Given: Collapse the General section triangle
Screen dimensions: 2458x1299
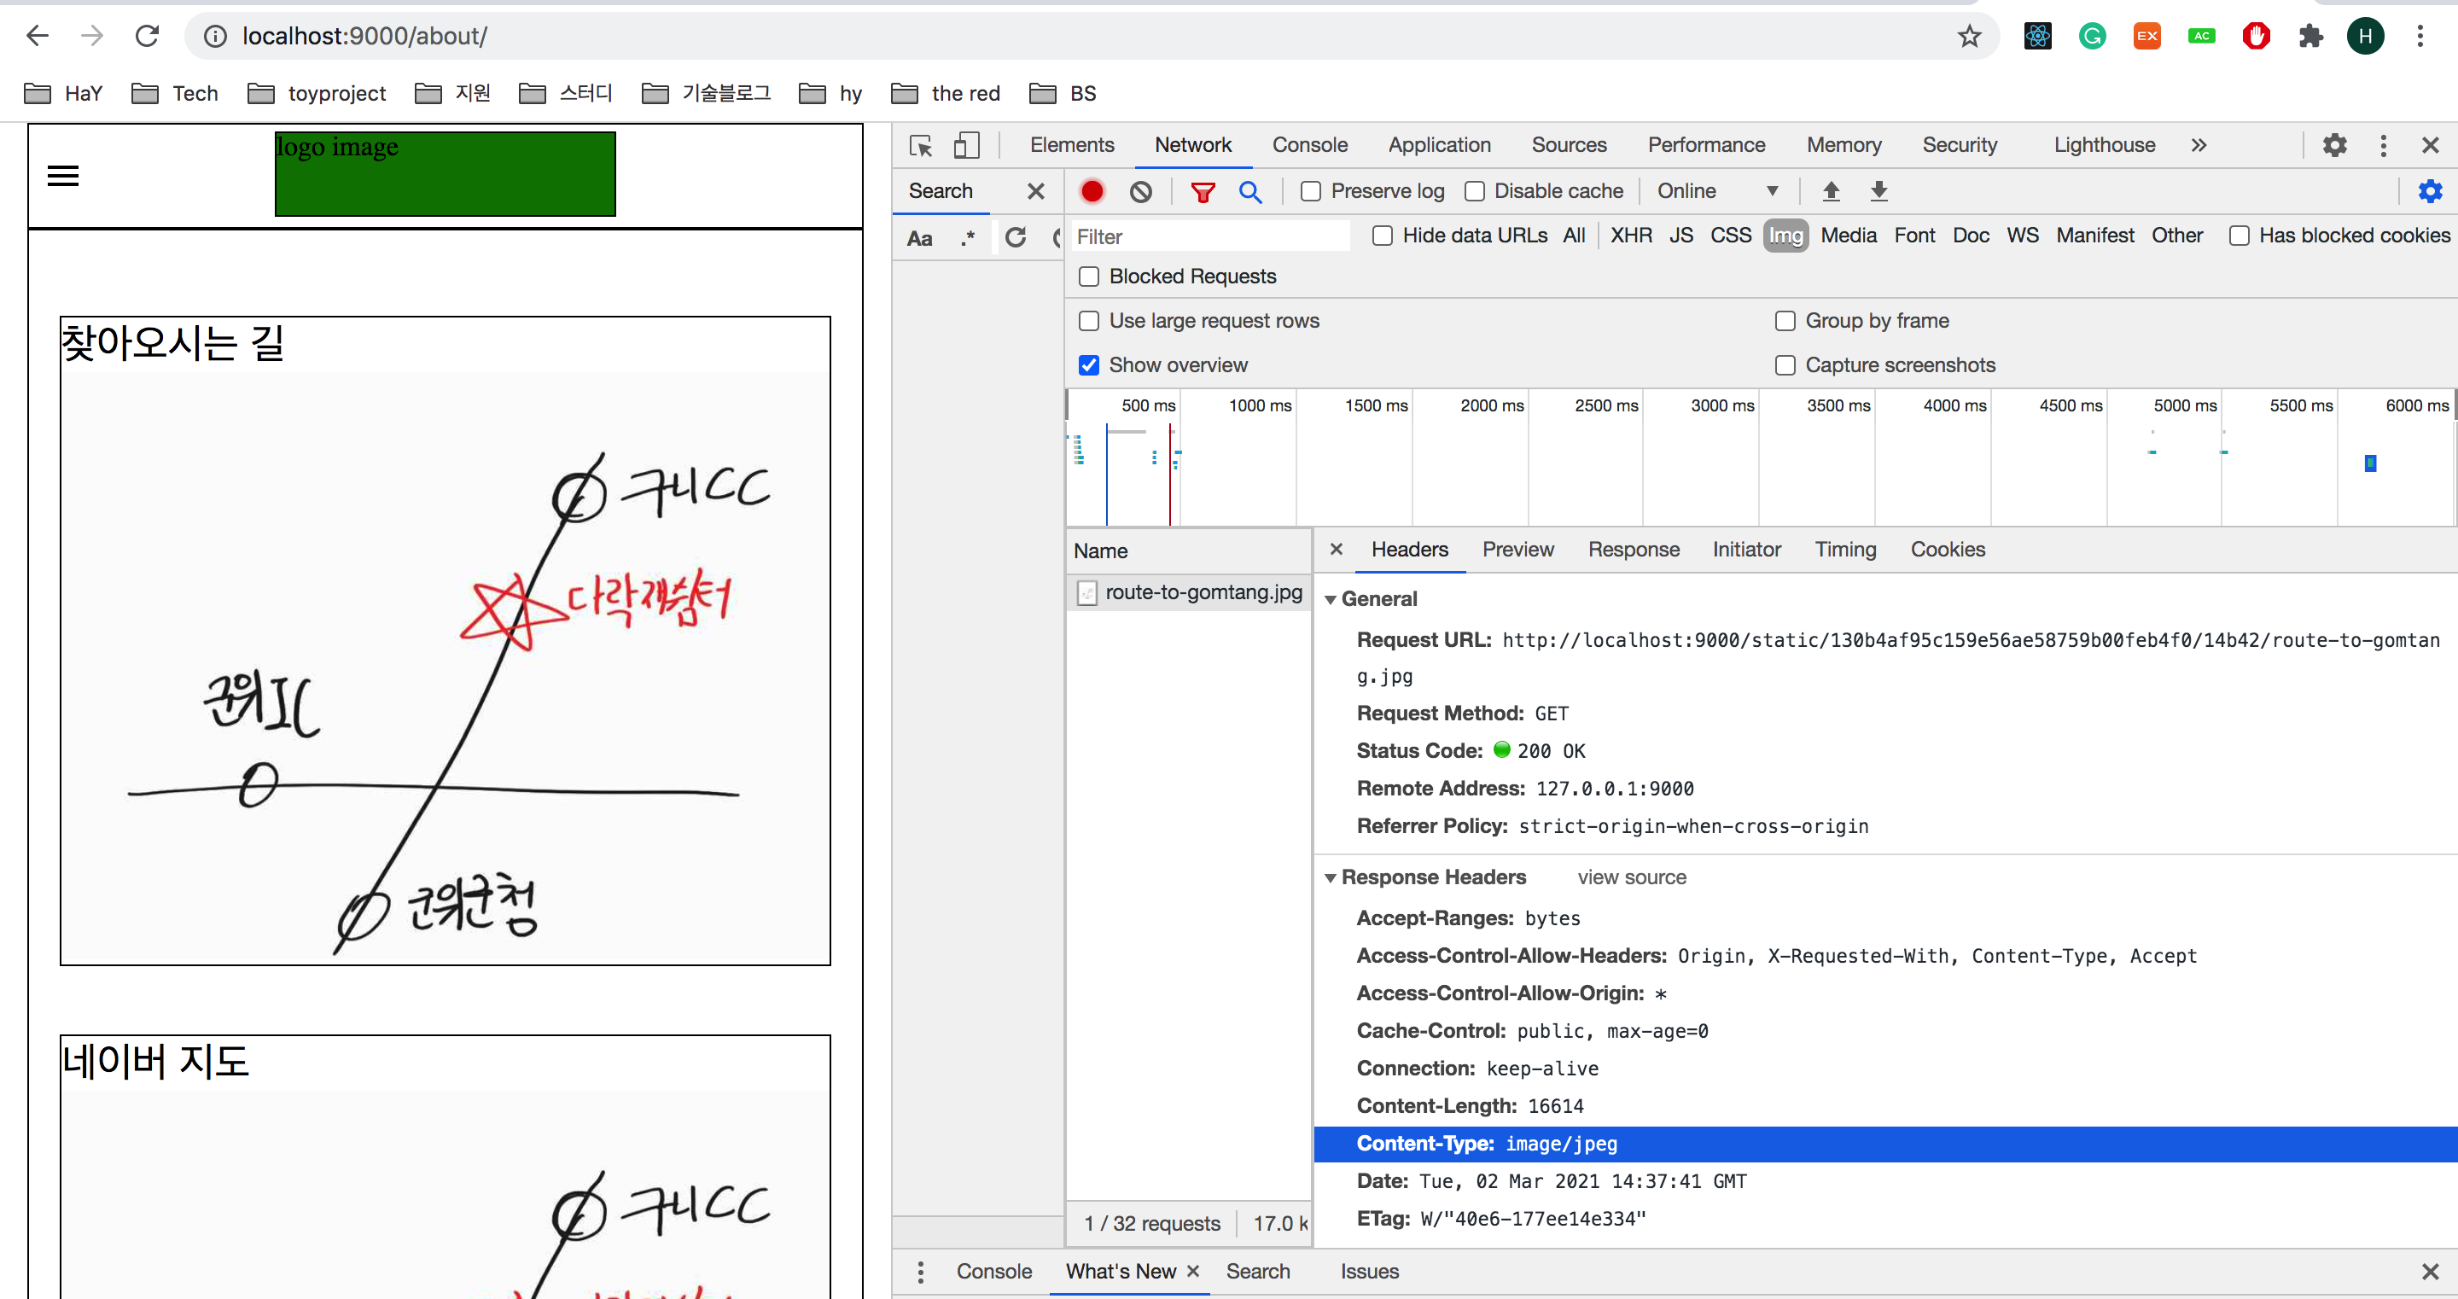Looking at the screenshot, I should coord(1331,599).
